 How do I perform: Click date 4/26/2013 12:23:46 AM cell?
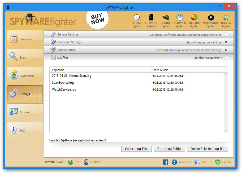tap(167, 76)
